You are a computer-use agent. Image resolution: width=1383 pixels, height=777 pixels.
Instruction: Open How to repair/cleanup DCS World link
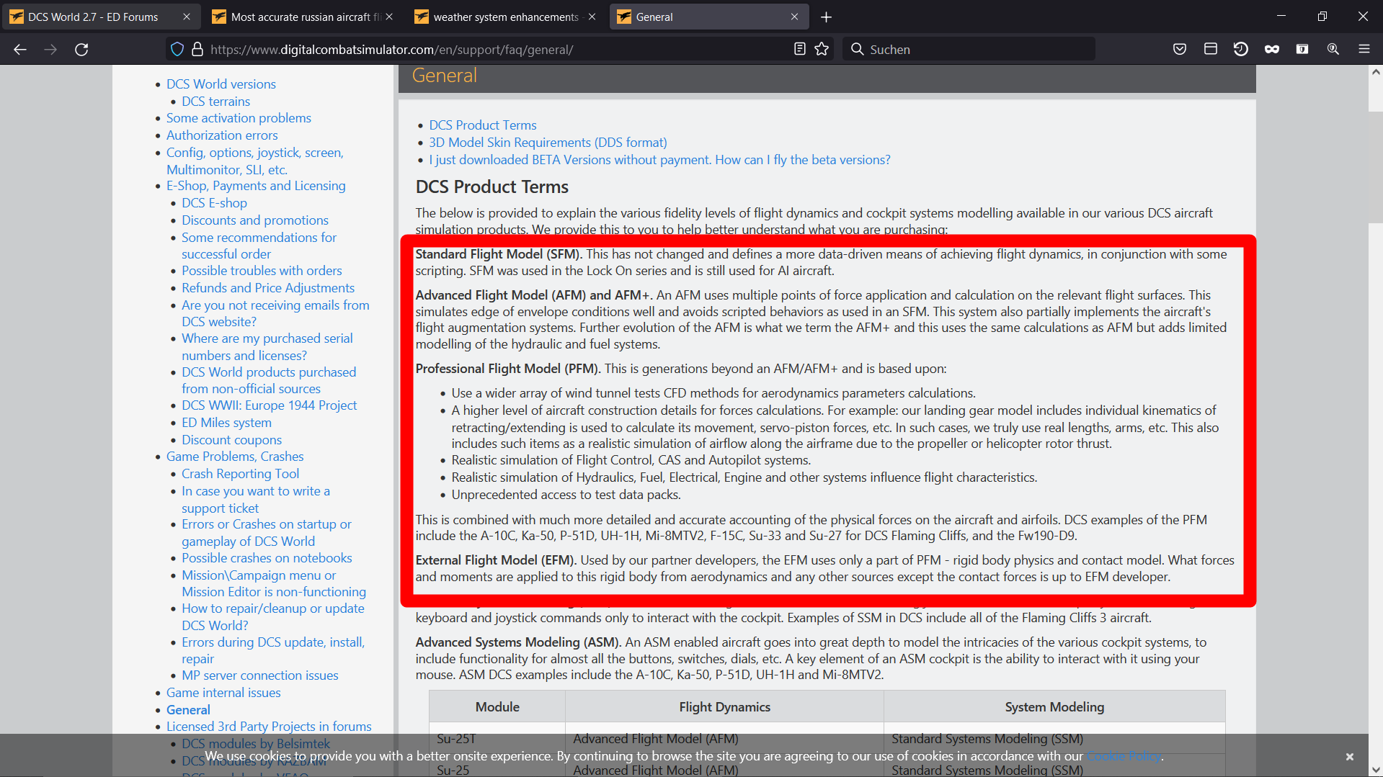[x=273, y=616]
